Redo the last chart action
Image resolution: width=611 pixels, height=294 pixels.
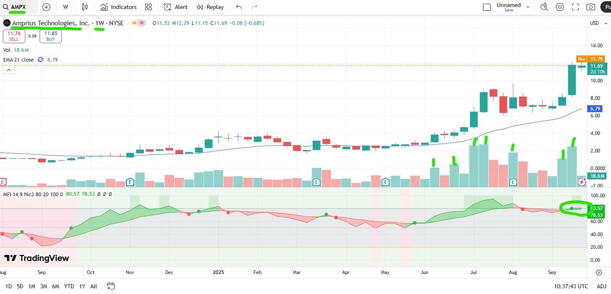point(255,7)
